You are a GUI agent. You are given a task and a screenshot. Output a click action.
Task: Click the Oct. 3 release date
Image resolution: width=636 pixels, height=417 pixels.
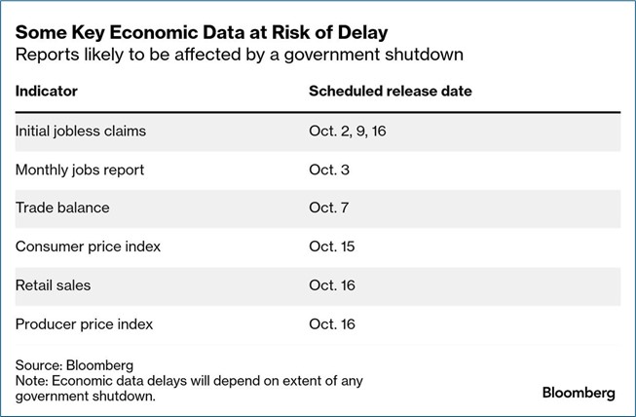329,170
